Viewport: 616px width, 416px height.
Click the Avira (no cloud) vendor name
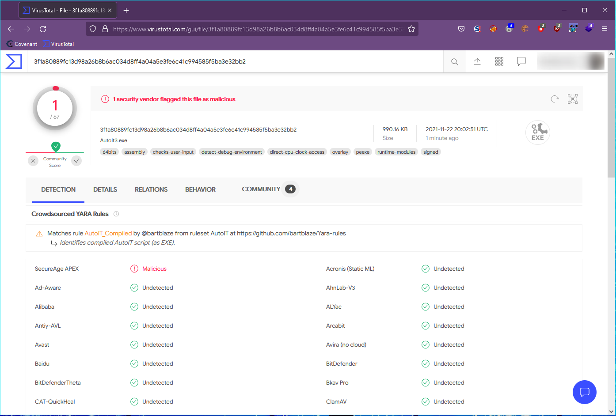(x=346, y=344)
